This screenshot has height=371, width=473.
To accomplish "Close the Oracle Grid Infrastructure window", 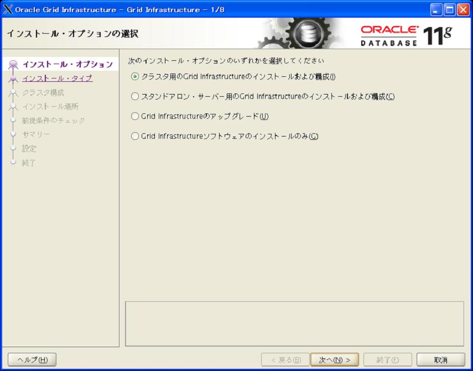I will 463,10.
